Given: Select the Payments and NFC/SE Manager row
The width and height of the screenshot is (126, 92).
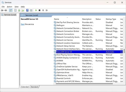Looking at the screenshot, I should [88, 81].
